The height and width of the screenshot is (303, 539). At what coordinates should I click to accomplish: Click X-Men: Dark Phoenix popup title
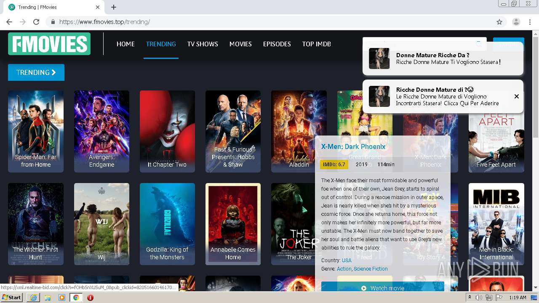pyautogui.click(x=353, y=147)
